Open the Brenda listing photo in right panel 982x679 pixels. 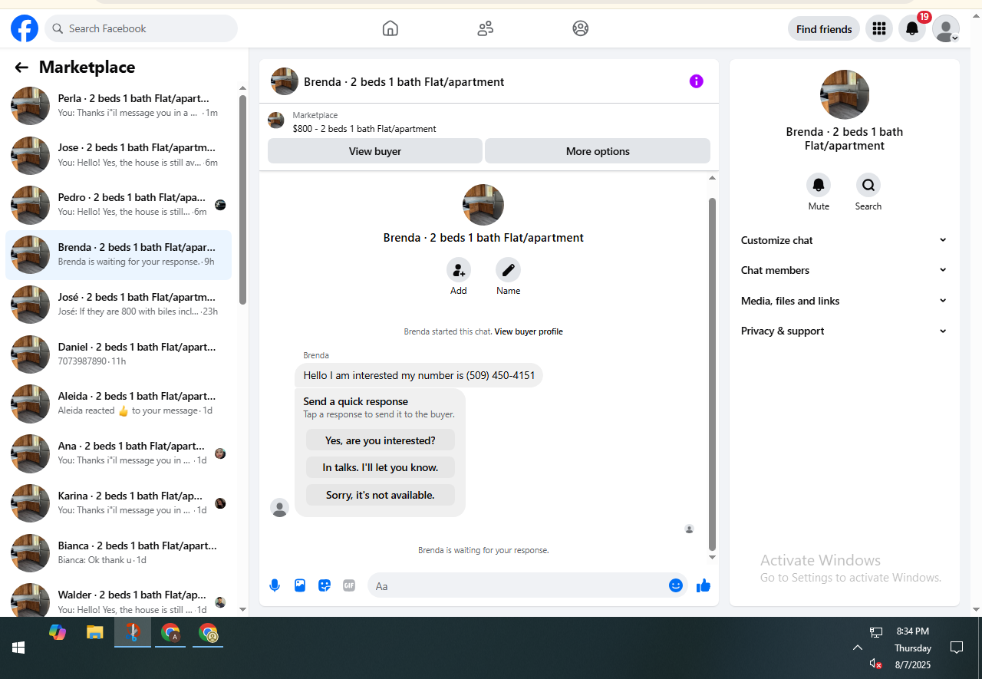[x=845, y=94]
